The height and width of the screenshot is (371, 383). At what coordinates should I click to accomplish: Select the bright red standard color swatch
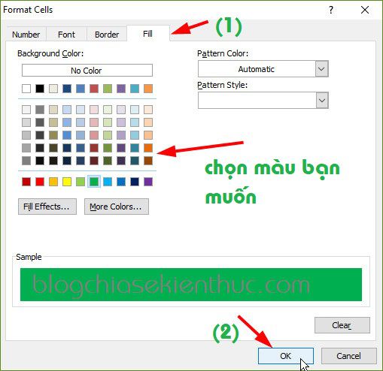(x=40, y=182)
